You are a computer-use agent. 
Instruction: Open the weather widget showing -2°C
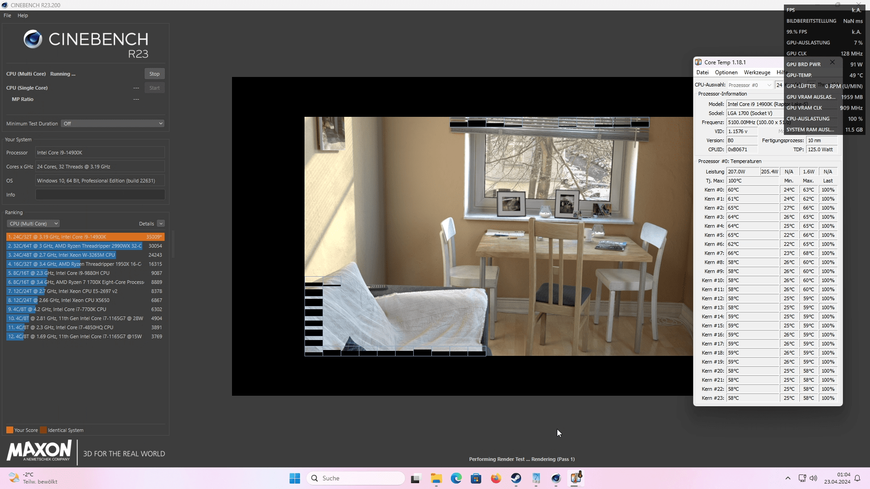pyautogui.click(x=34, y=478)
